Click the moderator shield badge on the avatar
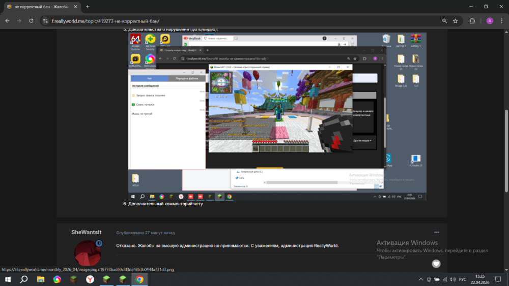The image size is (509, 286). coord(99,243)
